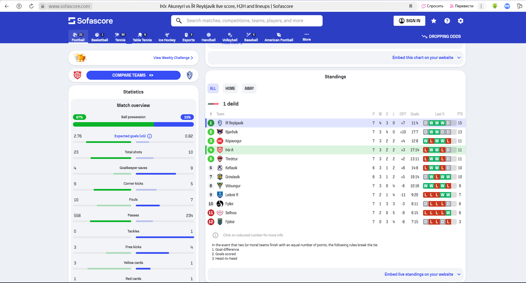Open settings gear icon in header
Screen dimensions: 526x283
click(461, 21)
